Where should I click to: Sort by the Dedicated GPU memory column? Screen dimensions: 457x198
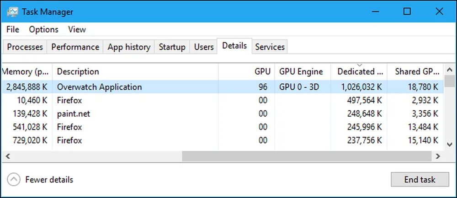tap(360, 71)
